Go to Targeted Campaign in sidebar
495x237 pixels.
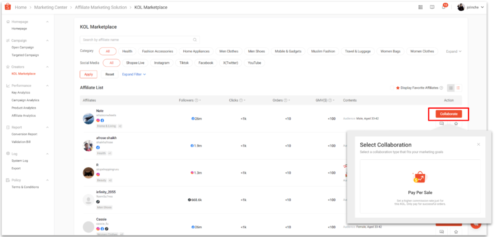tap(25, 55)
